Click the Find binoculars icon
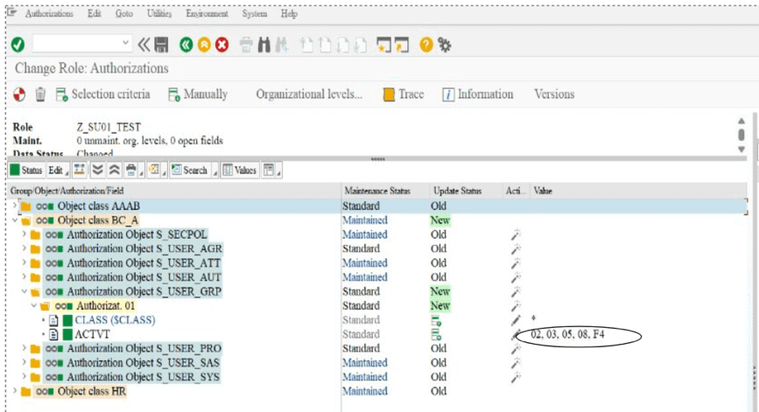The height and width of the screenshot is (412, 759). point(267,44)
